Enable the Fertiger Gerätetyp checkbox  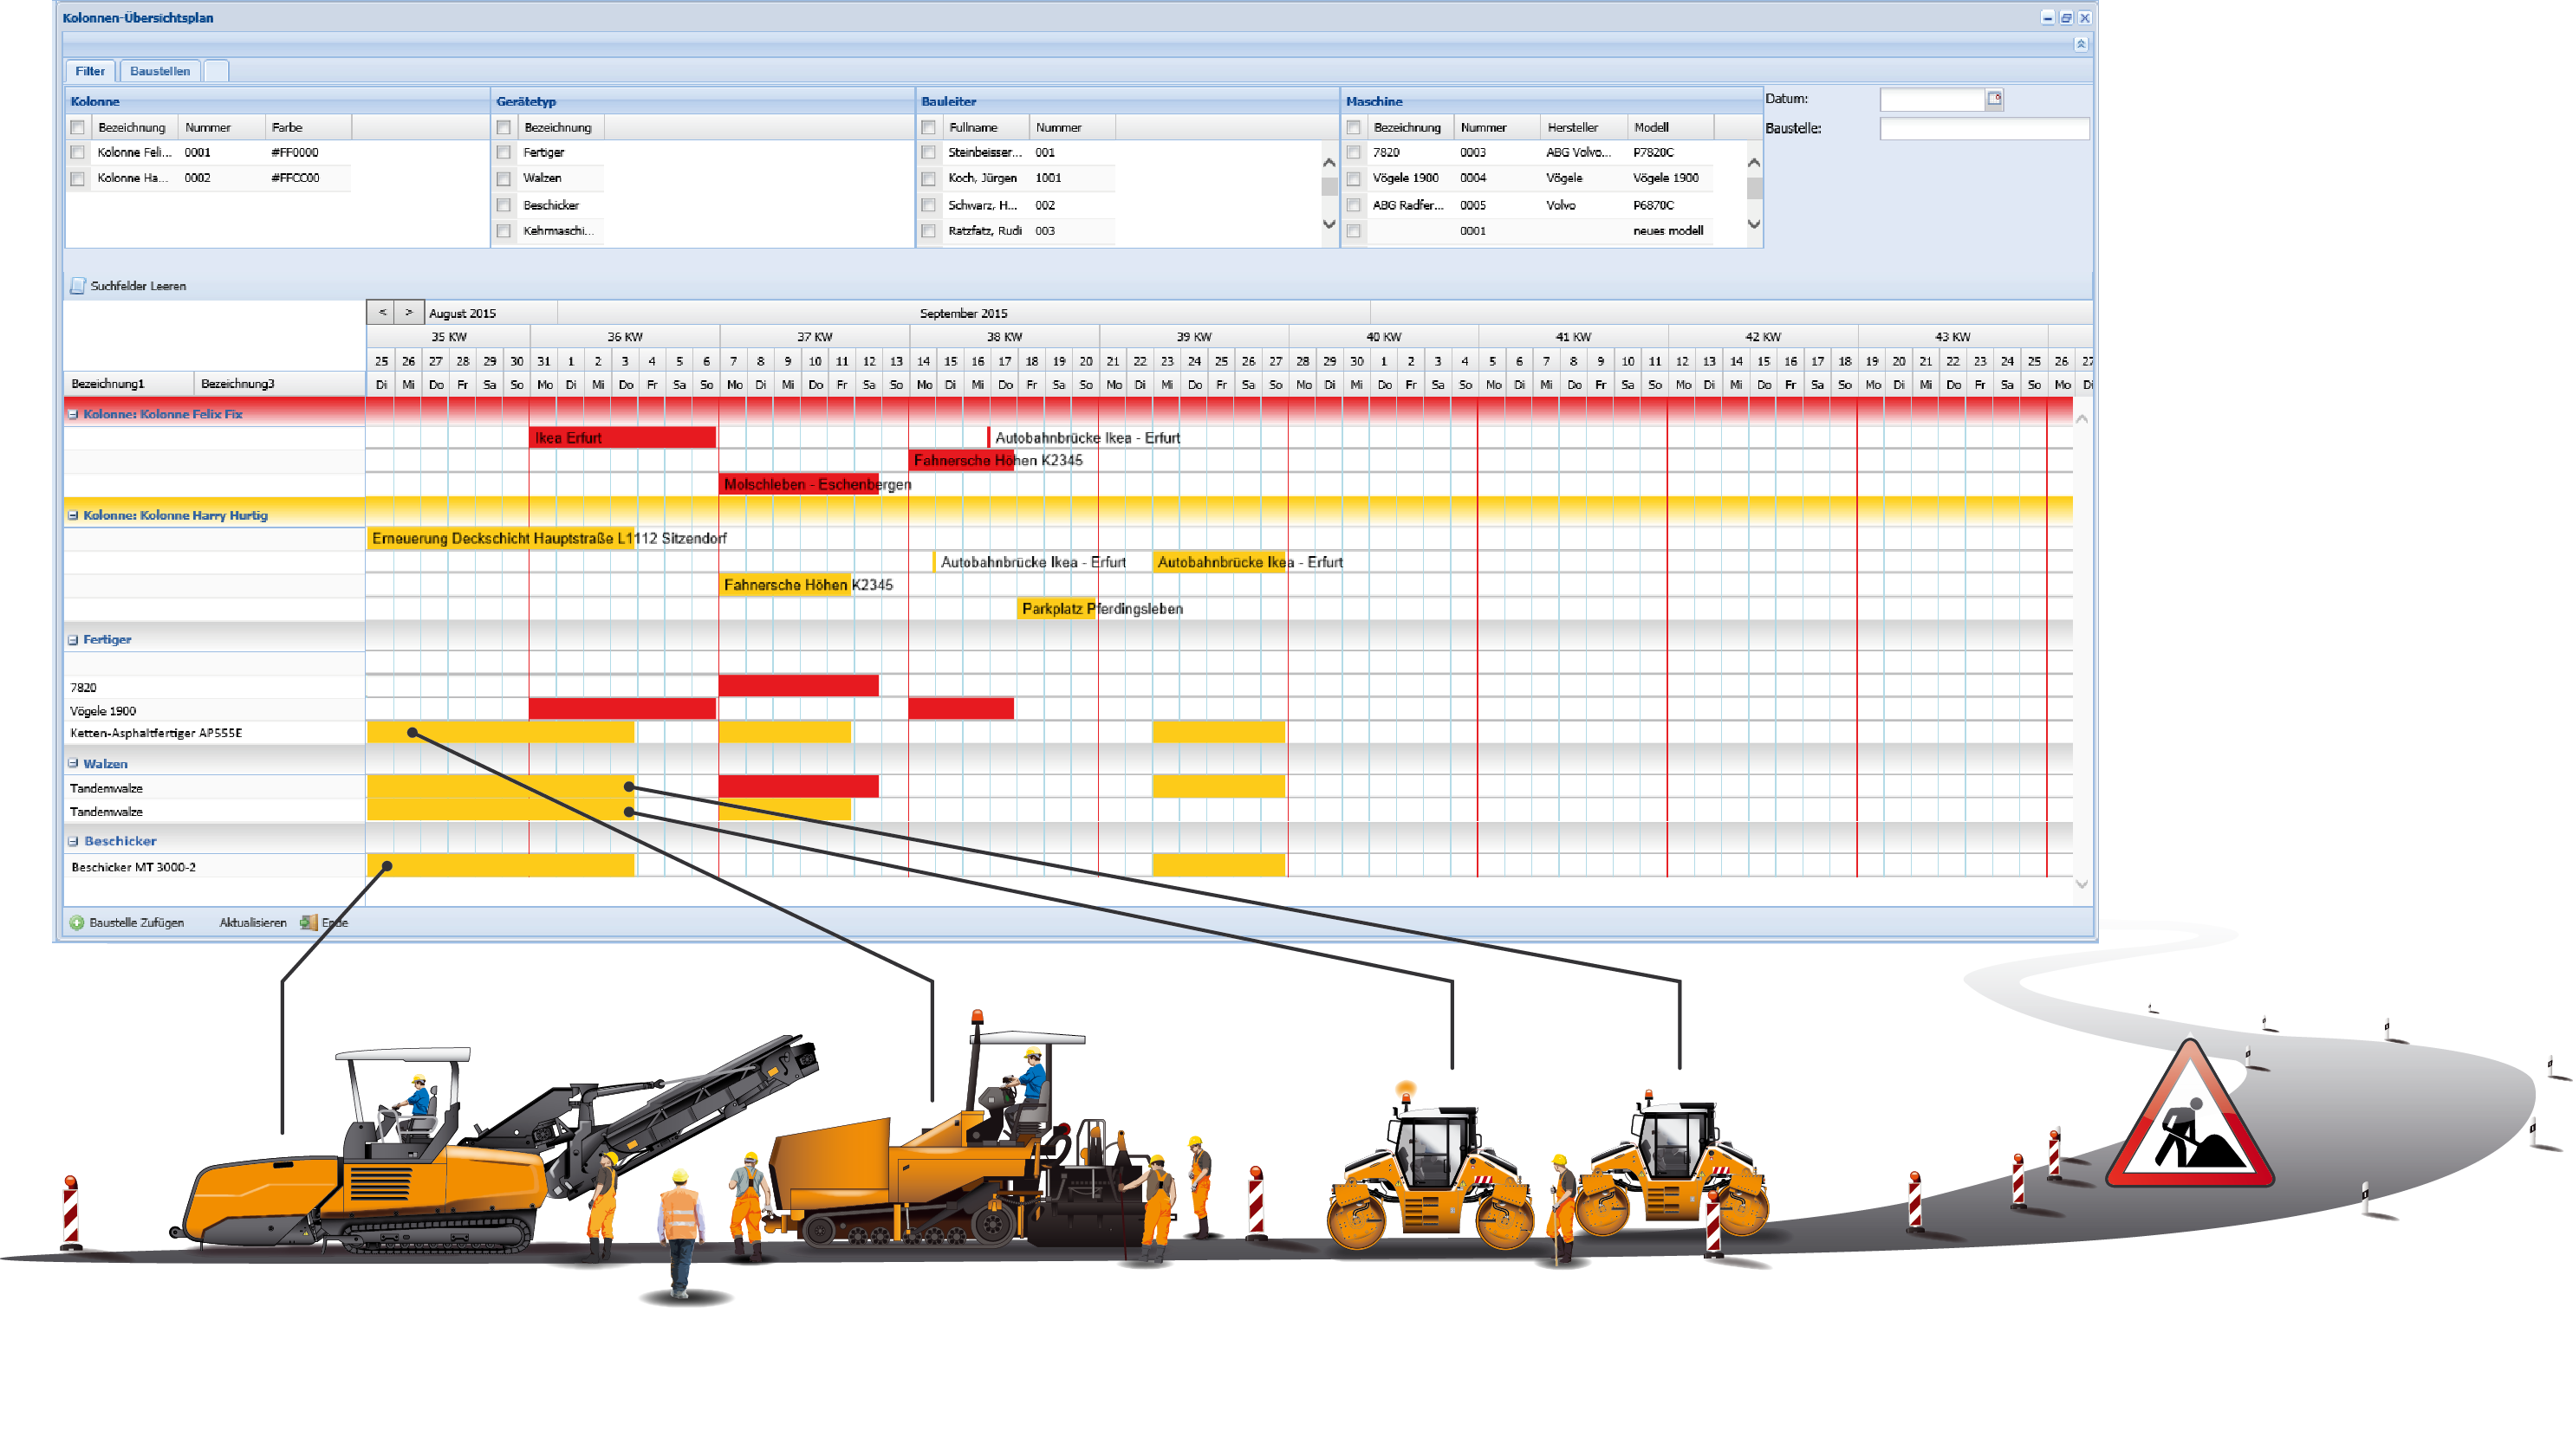tap(504, 153)
